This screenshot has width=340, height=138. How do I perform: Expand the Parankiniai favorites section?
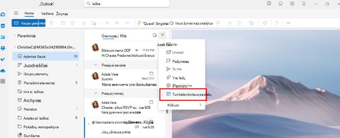point(14,36)
